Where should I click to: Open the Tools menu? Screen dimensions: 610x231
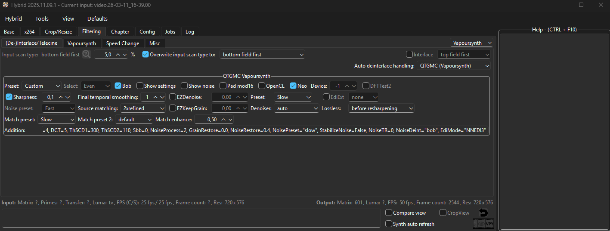point(42,18)
